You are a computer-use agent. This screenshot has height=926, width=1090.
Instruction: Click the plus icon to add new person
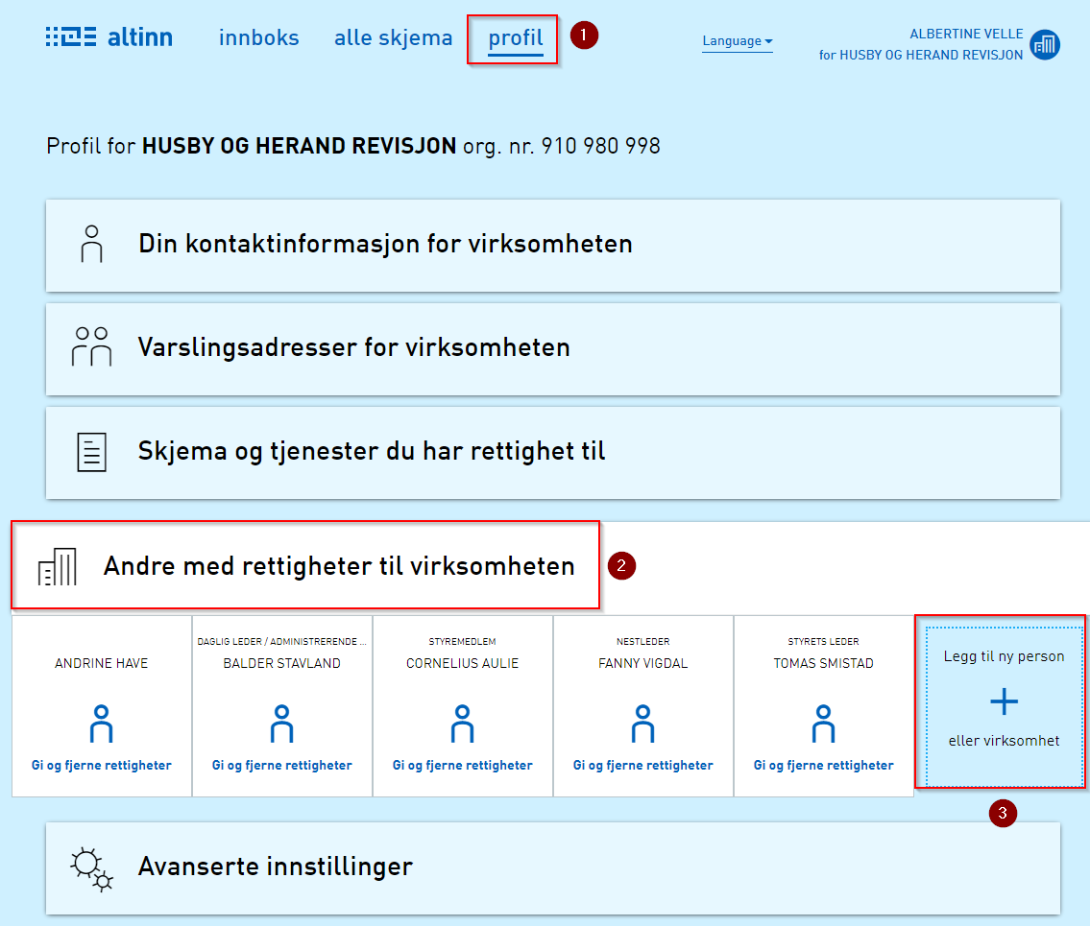[x=1004, y=702]
